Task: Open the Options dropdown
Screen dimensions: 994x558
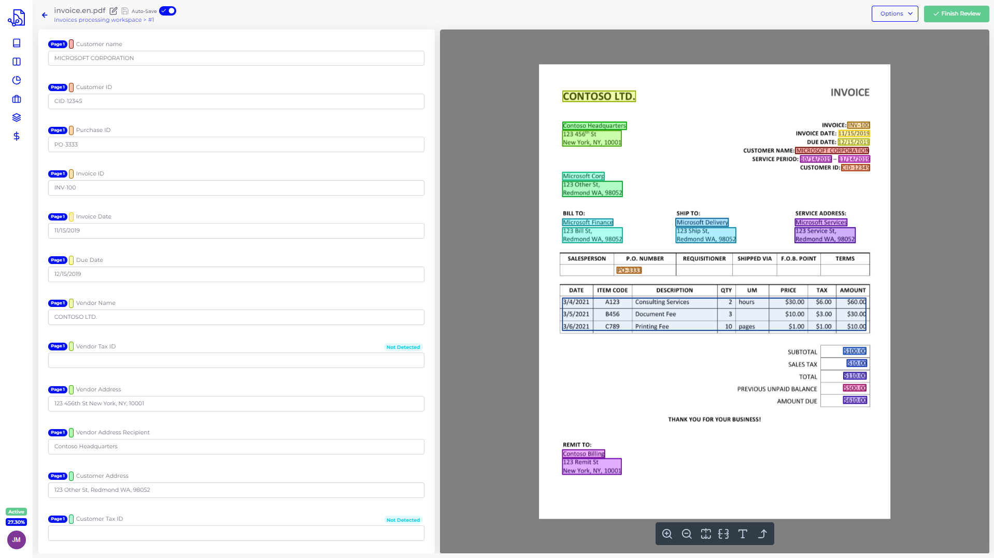Action: pos(894,13)
